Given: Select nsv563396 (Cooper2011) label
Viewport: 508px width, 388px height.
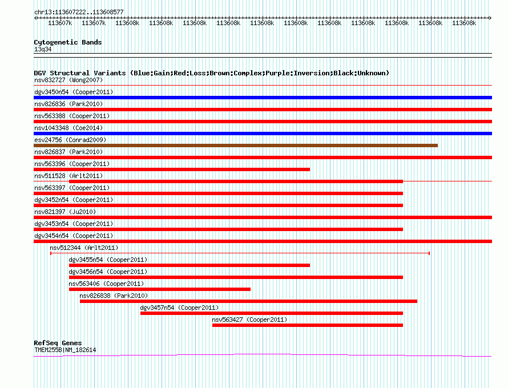Looking at the screenshot, I should click(72, 164).
